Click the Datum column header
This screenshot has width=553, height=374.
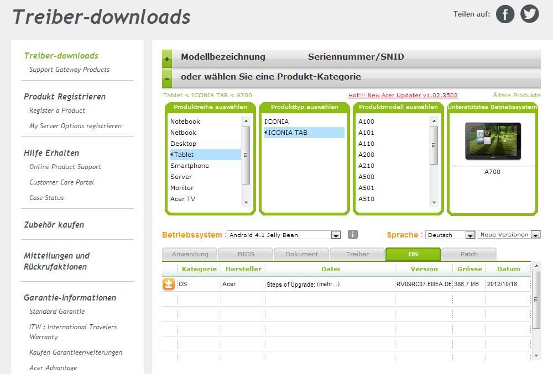click(x=509, y=269)
